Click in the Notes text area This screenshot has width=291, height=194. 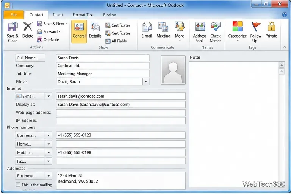[x=234, y=125]
